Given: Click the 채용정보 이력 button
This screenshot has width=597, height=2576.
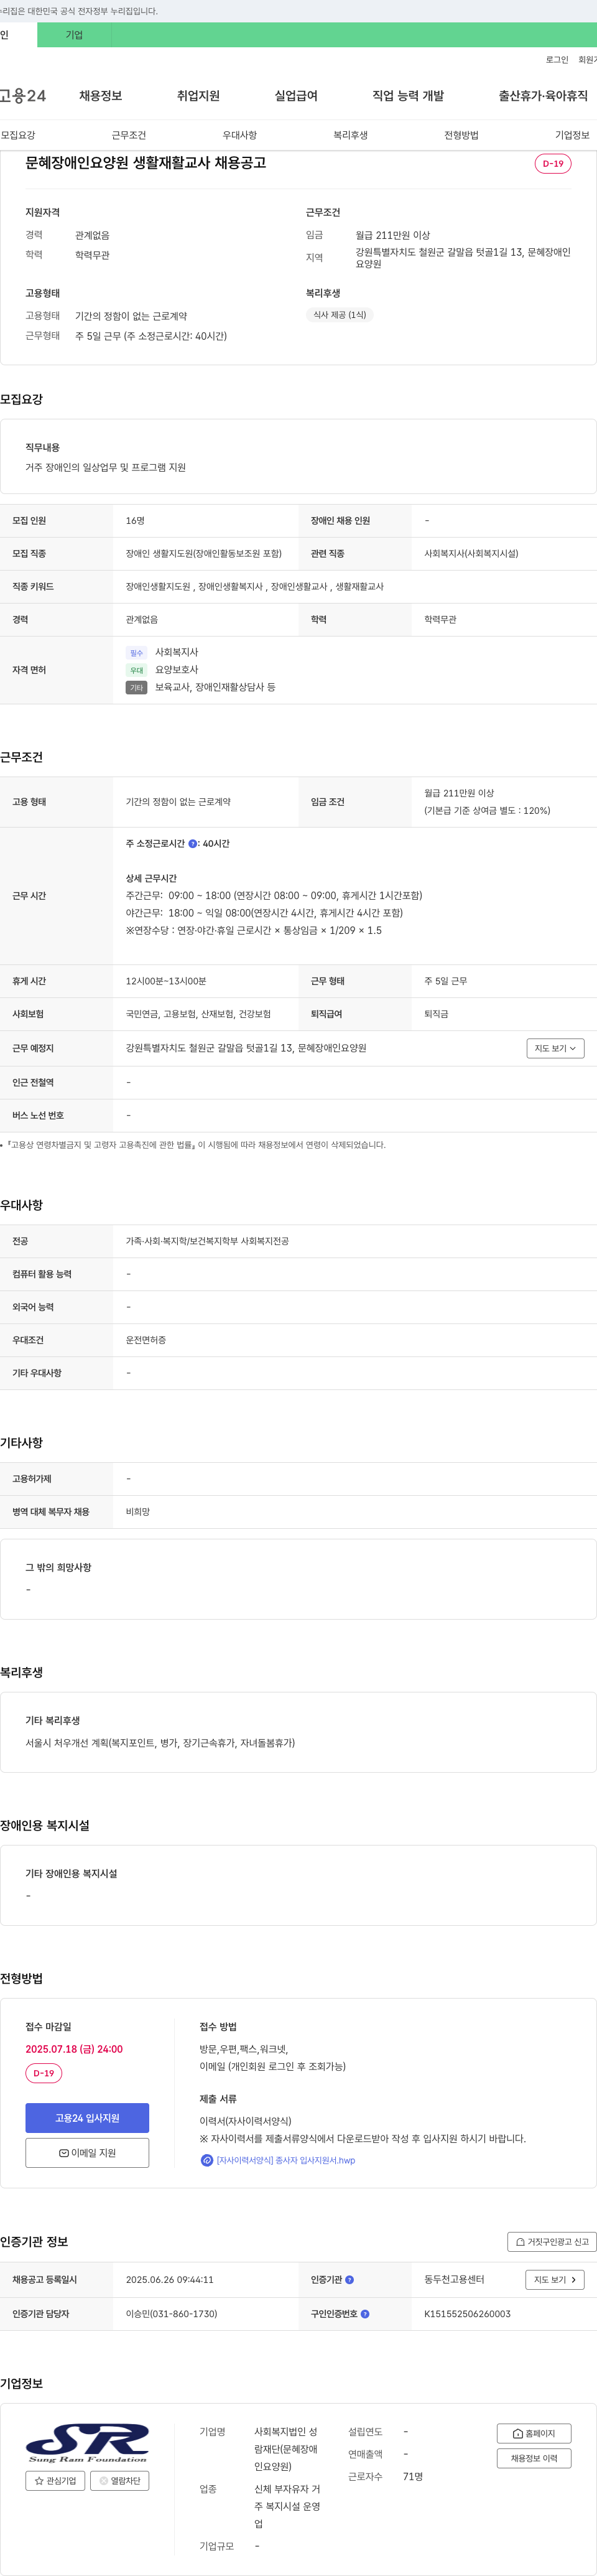Looking at the screenshot, I should 534,2459.
